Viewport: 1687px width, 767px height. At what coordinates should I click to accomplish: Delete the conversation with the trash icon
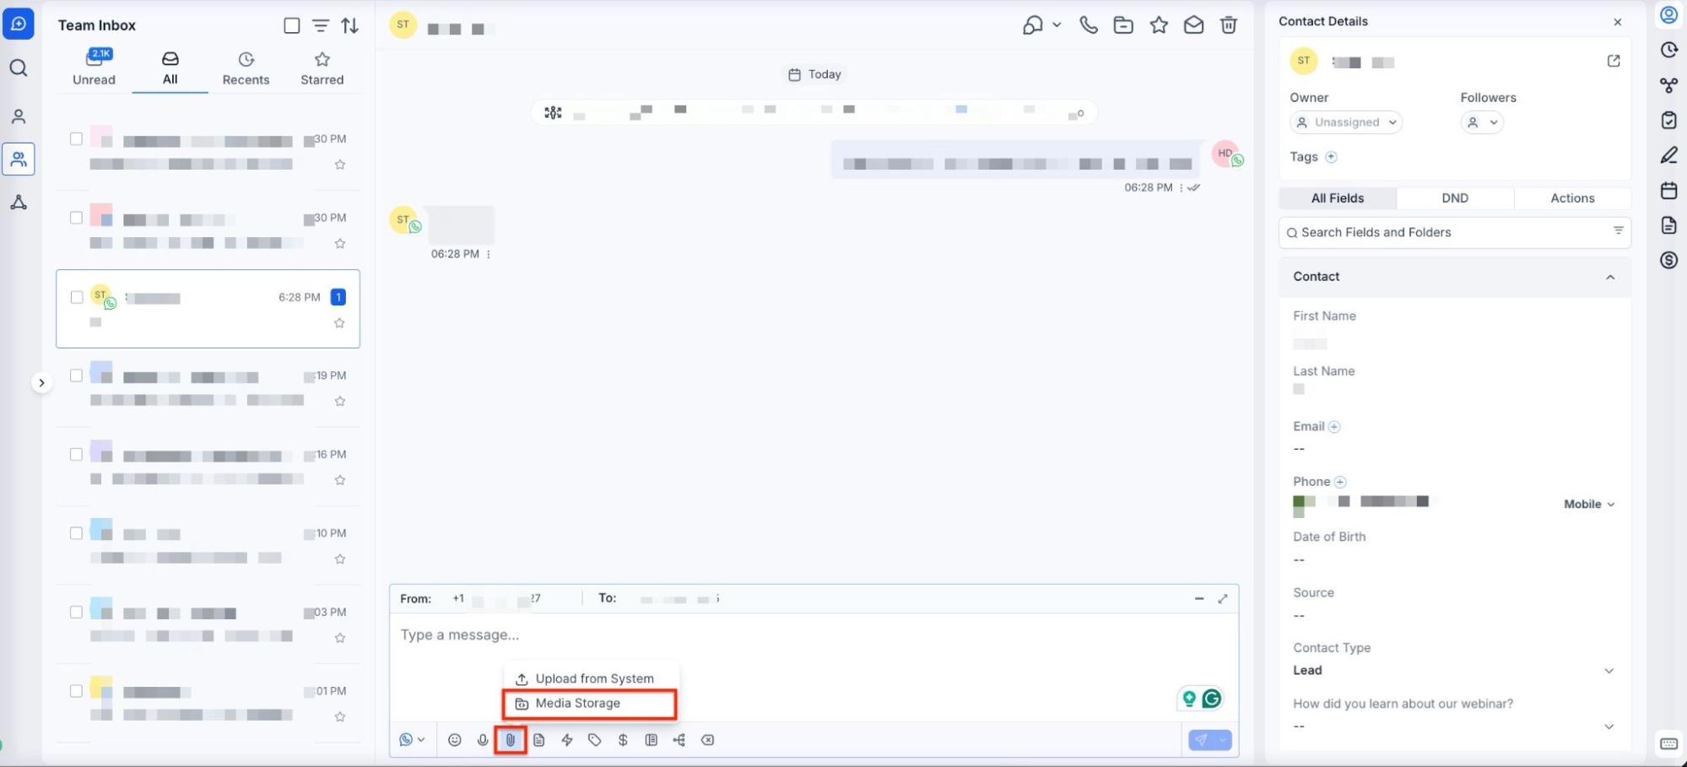pyautogui.click(x=1229, y=25)
